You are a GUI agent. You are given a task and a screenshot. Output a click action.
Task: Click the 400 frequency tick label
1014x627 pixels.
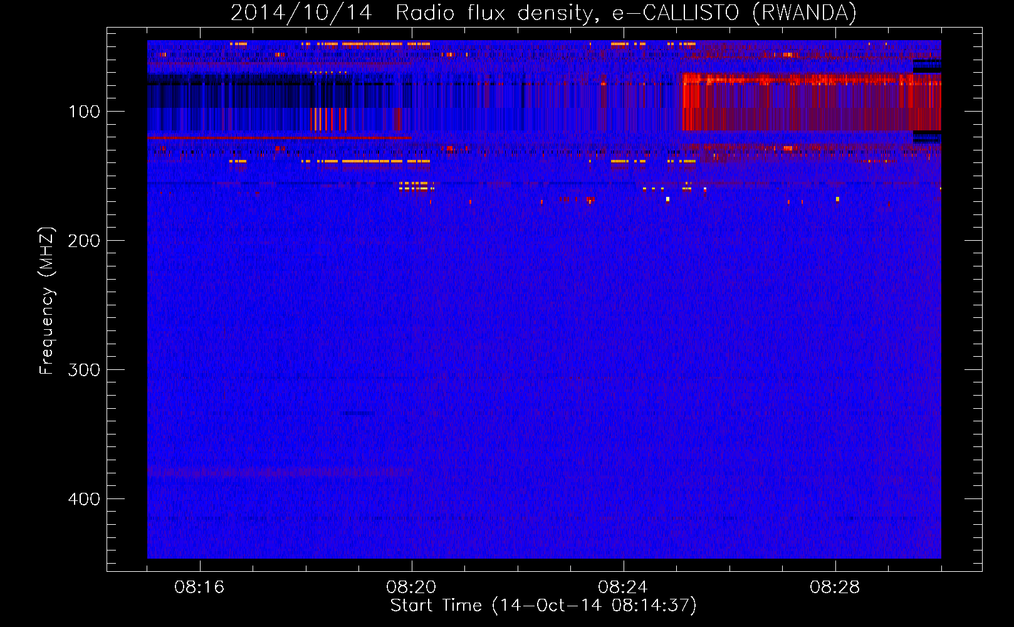84,499
